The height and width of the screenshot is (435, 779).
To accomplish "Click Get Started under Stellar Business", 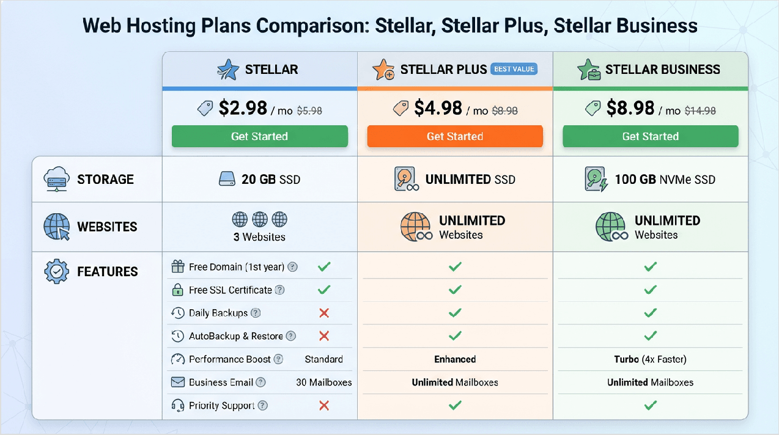I will coord(650,136).
